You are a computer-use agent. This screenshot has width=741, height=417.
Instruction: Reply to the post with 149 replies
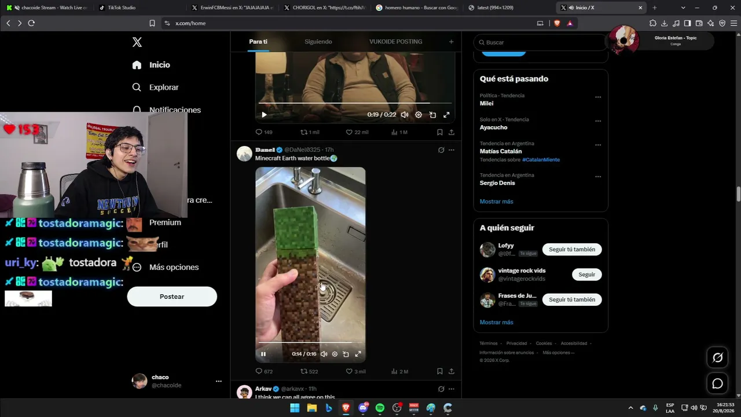[x=264, y=132]
